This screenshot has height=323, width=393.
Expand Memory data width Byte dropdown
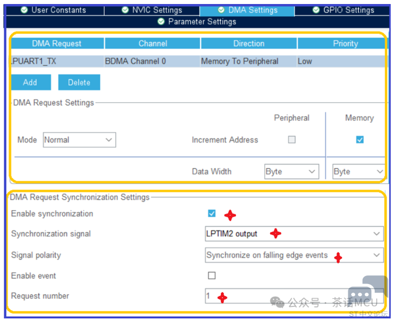pyautogui.click(x=359, y=171)
